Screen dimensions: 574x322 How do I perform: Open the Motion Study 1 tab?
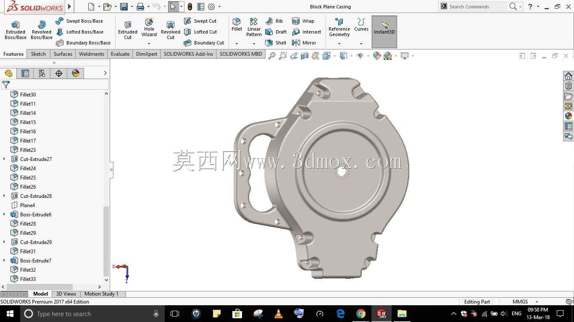point(101,294)
